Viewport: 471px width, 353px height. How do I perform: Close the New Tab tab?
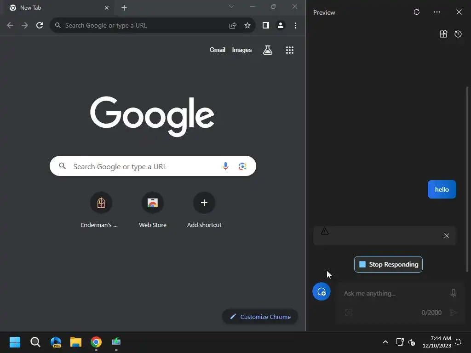click(x=107, y=8)
